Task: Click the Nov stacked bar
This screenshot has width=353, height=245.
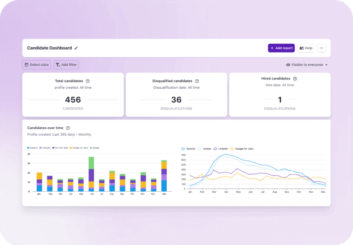Action: pos(143,182)
